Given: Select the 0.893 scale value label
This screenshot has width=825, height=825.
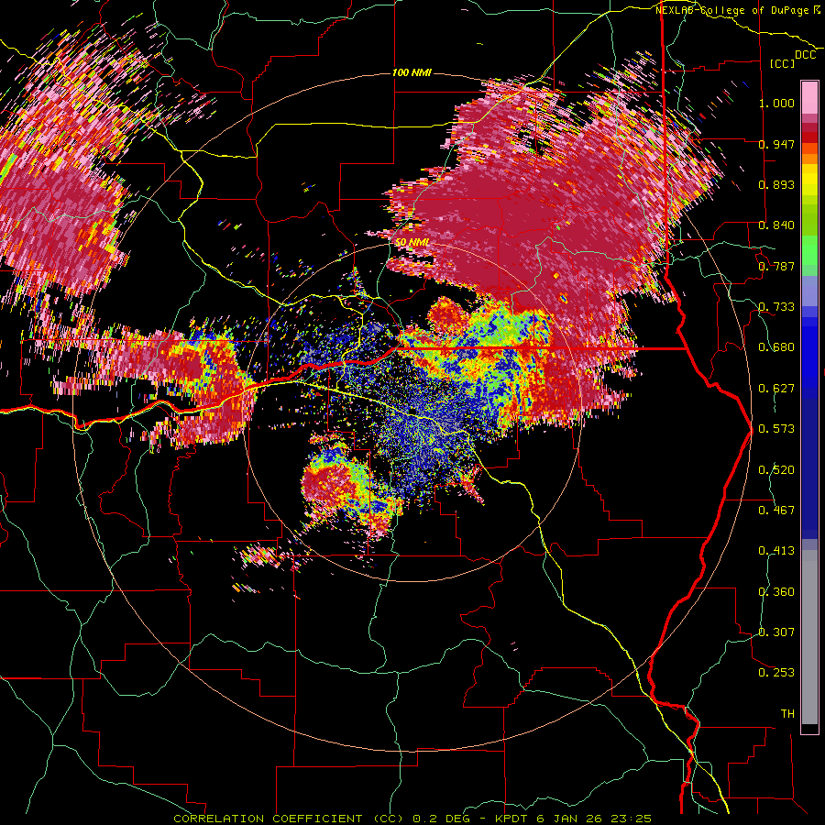Looking at the screenshot, I should 776,184.
